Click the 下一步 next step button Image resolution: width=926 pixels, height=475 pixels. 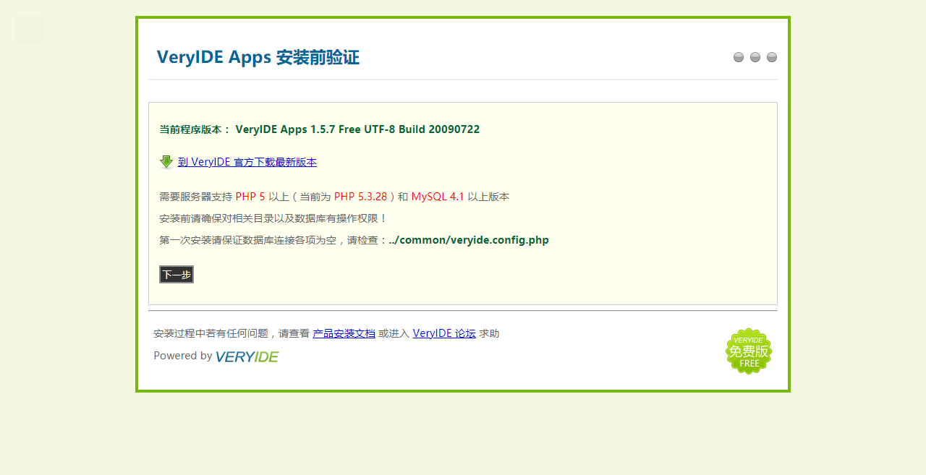(177, 275)
